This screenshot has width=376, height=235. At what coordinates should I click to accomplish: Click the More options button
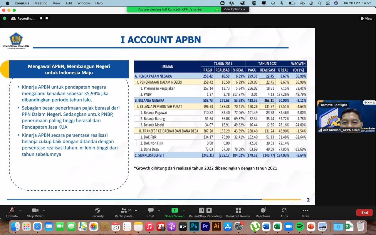coord(305,210)
